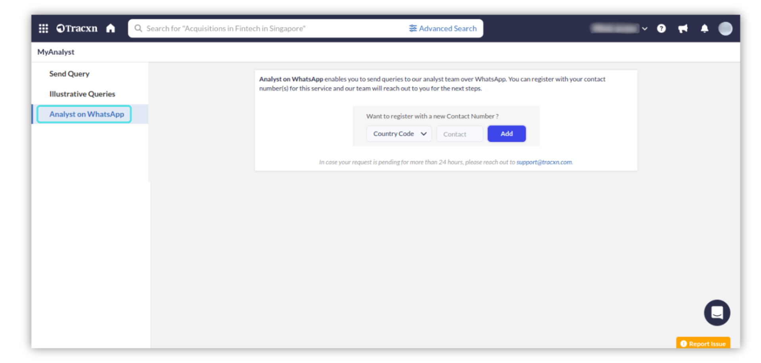Open the help question mark icon

coord(661,29)
